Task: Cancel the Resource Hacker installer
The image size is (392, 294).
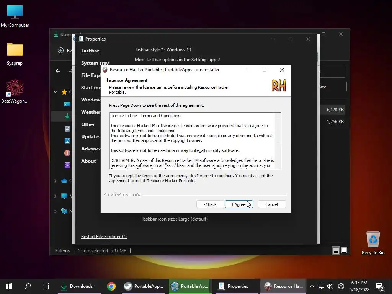Action: [271, 204]
